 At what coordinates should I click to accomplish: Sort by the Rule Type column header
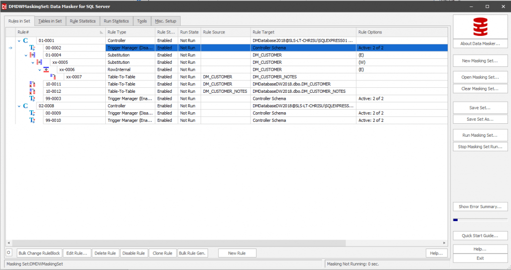point(129,32)
